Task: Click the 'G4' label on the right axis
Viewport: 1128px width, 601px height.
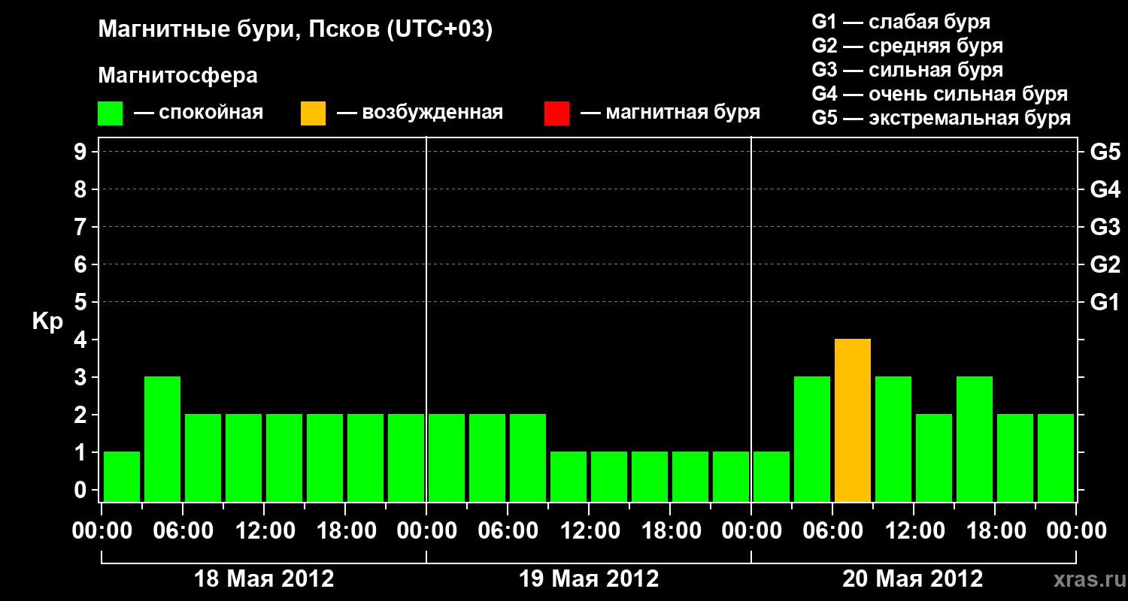Action: click(x=1105, y=189)
